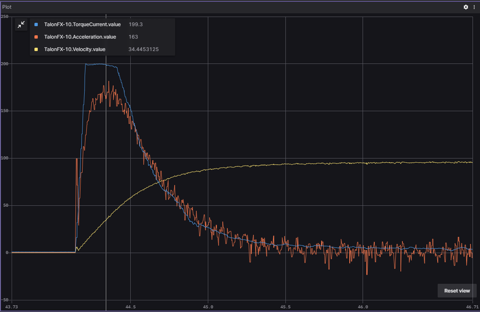The image size is (480, 312).
Task: Click the y-axis label -50
Action: [5, 300]
